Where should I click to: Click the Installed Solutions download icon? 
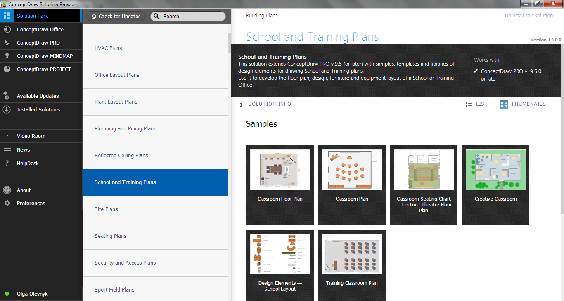tap(7, 110)
